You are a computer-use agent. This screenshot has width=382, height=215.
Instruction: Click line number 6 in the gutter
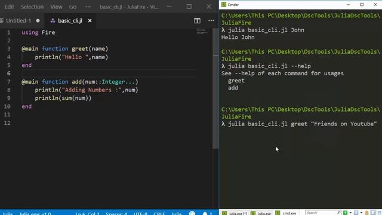(9, 73)
